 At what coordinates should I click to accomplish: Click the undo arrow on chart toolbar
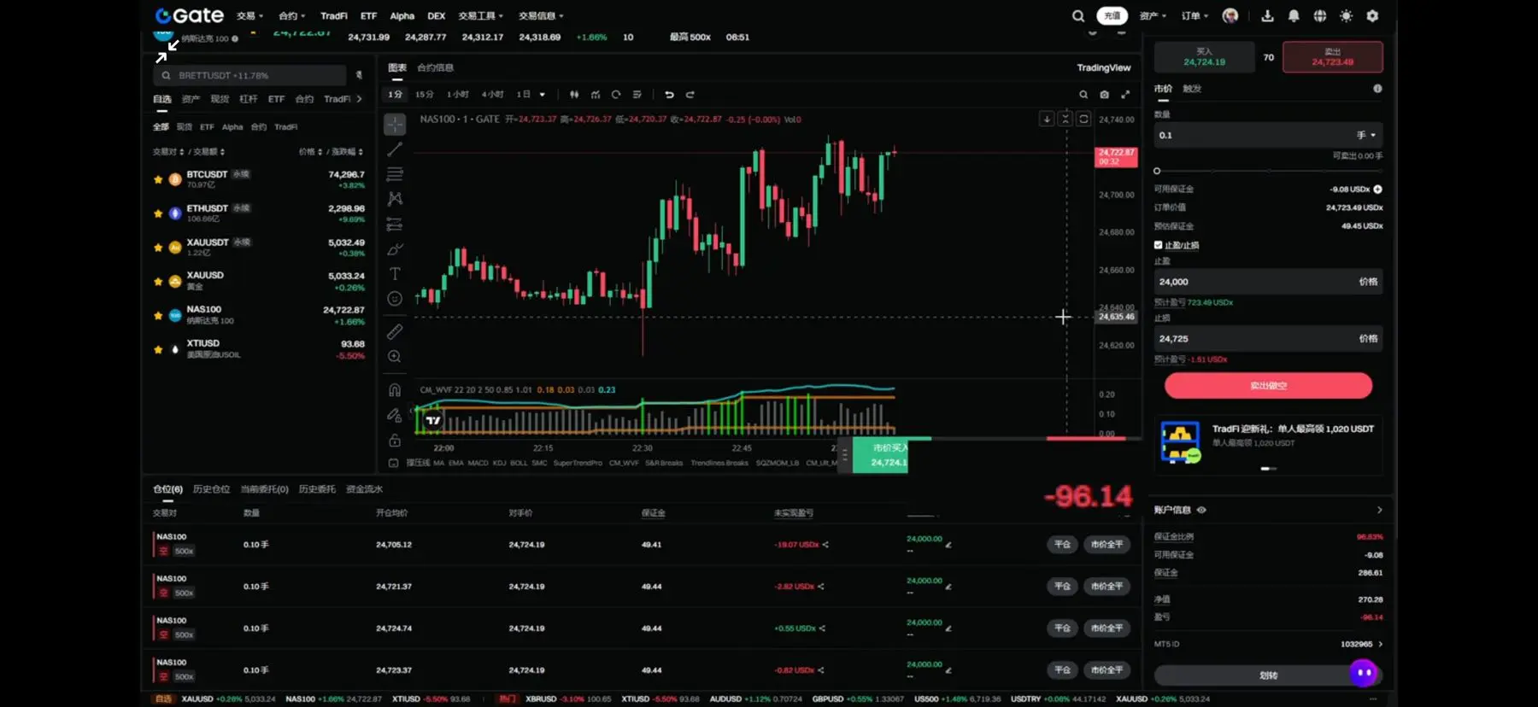tap(669, 95)
